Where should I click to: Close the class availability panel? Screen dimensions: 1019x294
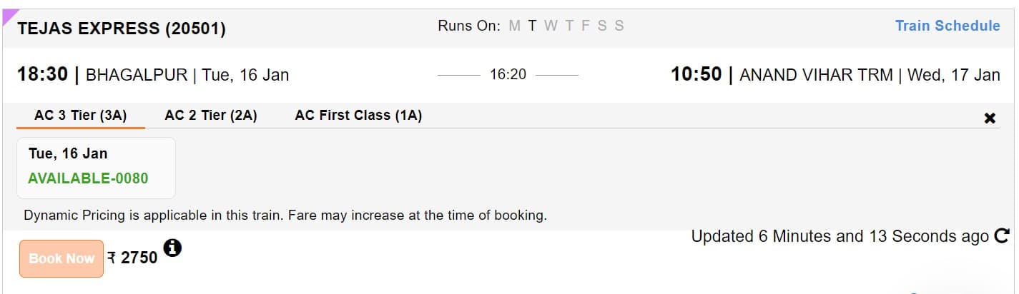click(x=990, y=118)
